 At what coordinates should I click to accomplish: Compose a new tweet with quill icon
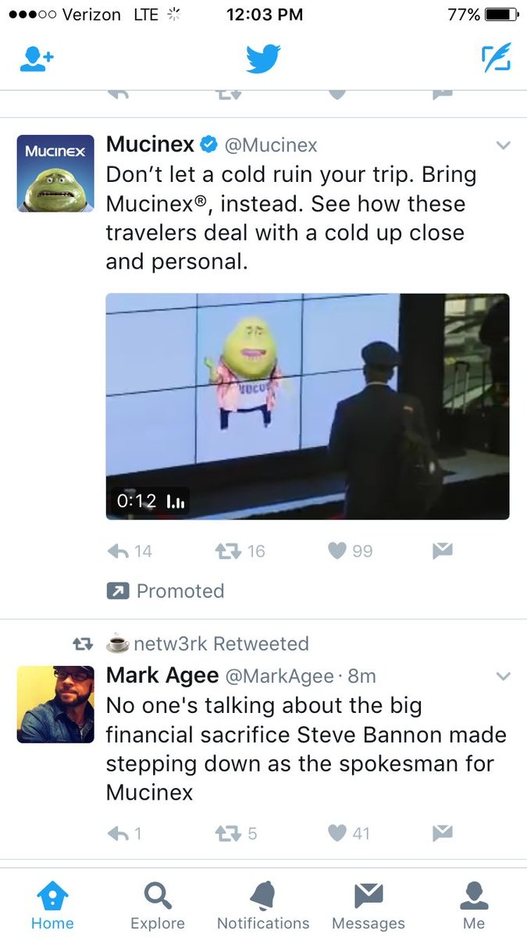pos(496,59)
